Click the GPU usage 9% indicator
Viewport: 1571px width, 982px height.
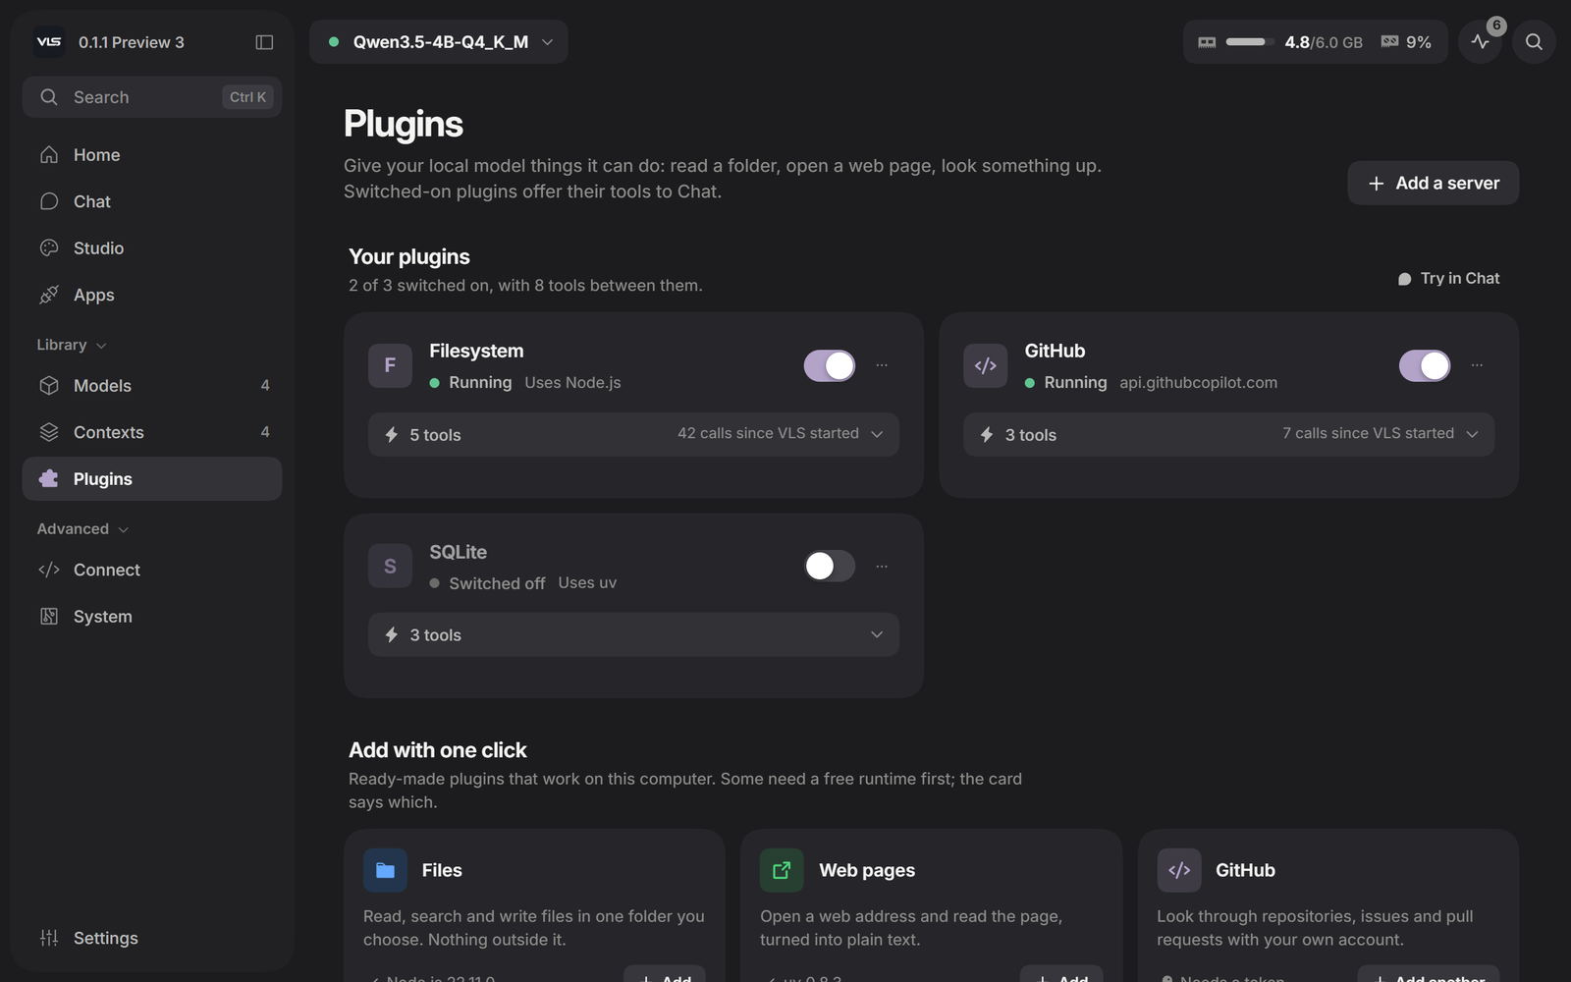(x=1406, y=42)
